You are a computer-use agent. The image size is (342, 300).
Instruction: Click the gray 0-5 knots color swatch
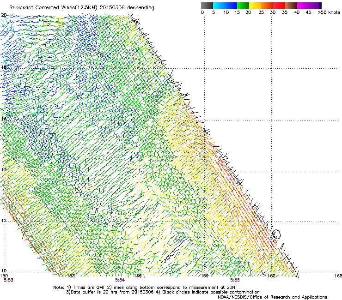pyautogui.click(x=207, y=6)
